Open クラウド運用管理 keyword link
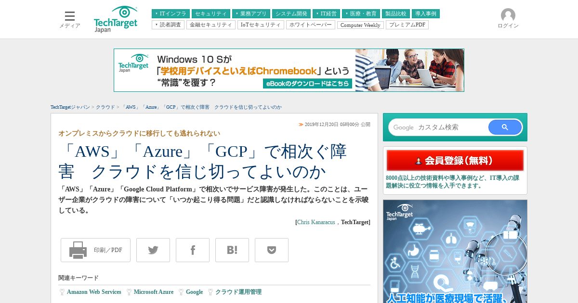The height and width of the screenshot is (303, 578). point(238,292)
